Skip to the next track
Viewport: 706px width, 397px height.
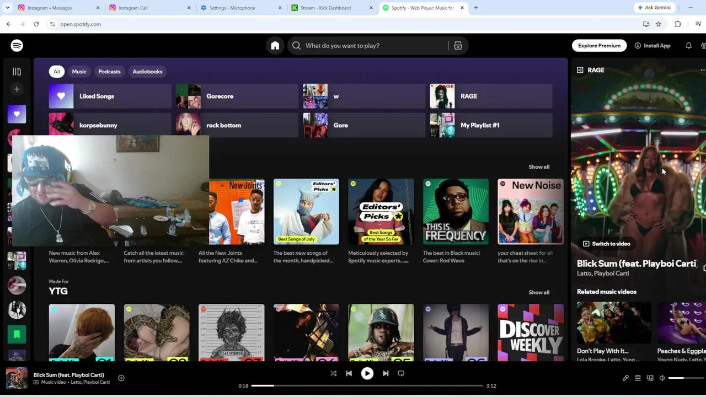coord(386,374)
